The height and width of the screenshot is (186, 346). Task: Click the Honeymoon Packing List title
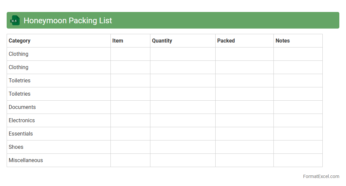point(68,21)
